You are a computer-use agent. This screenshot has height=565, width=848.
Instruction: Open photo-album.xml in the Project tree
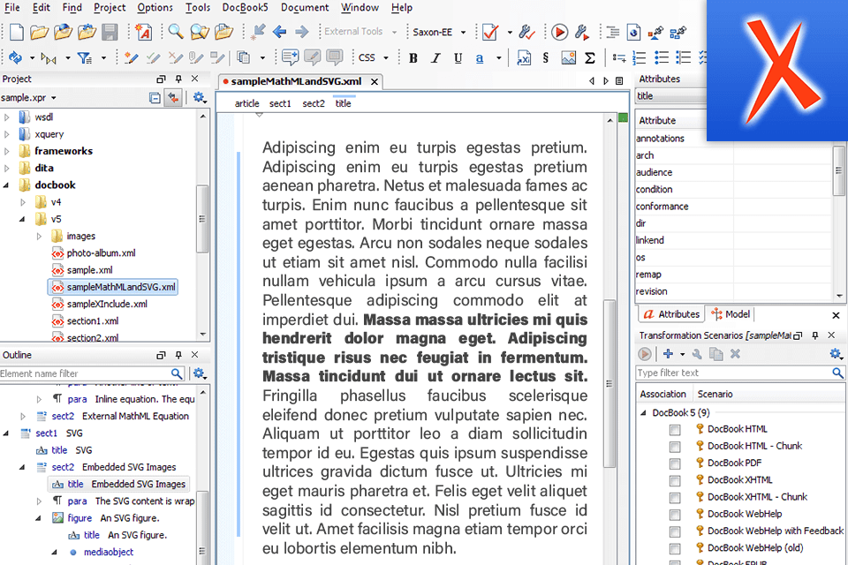tap(101, 253)
